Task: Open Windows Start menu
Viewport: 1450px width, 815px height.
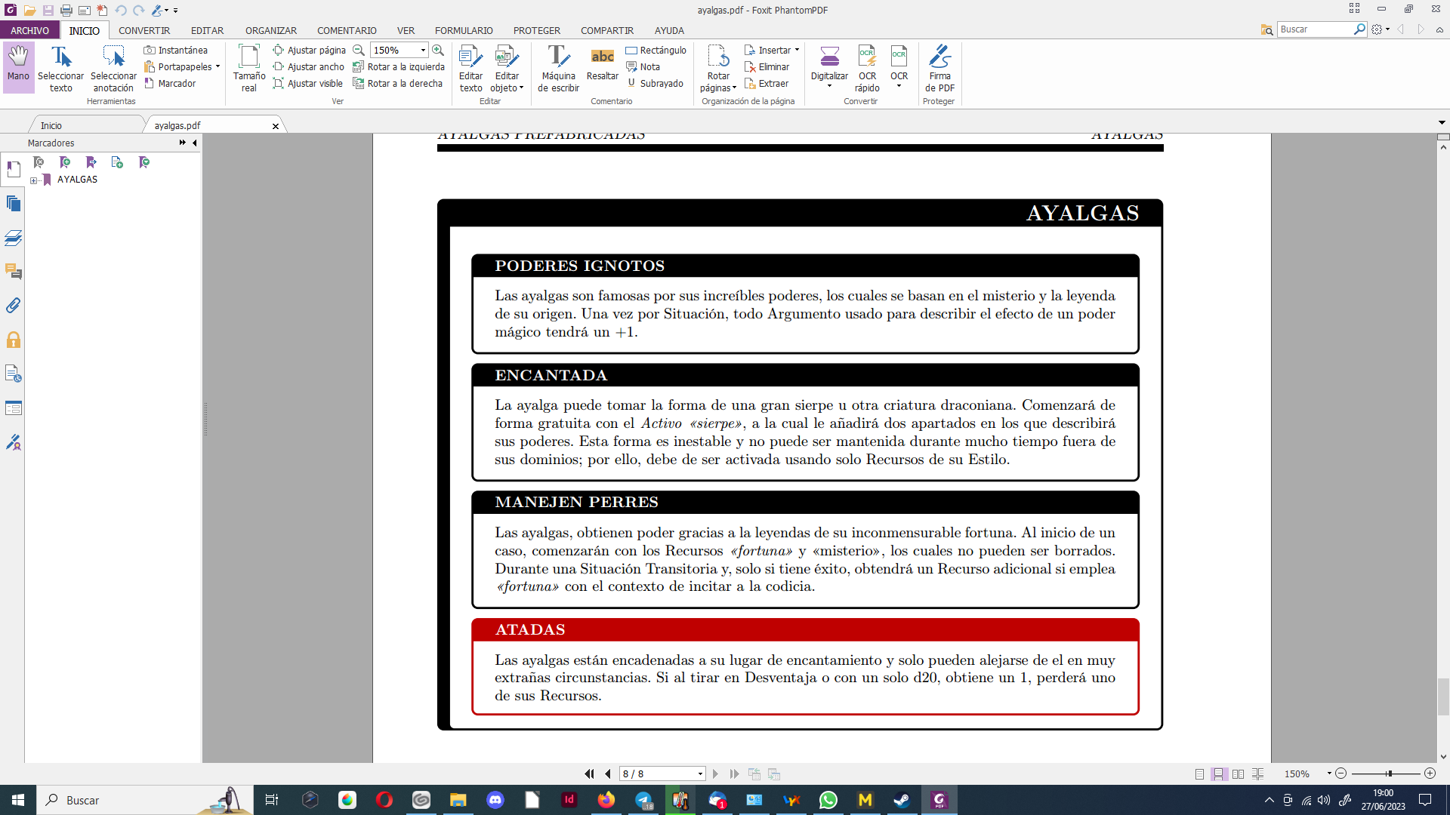Action: click(18, 800)
